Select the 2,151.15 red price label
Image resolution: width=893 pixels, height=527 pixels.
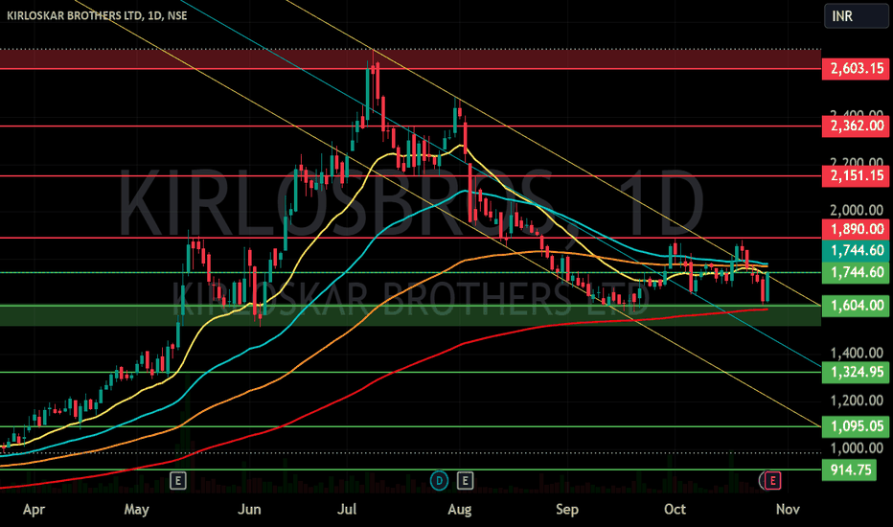856,175
